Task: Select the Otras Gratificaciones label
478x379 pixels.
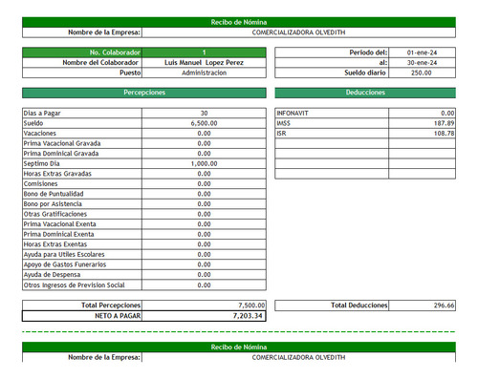Action: click(x=55, y=214)
